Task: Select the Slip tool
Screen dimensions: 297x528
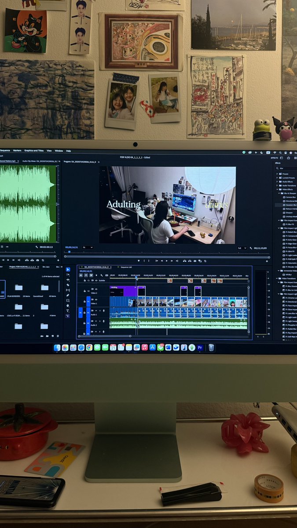Action: pos(68,290)
